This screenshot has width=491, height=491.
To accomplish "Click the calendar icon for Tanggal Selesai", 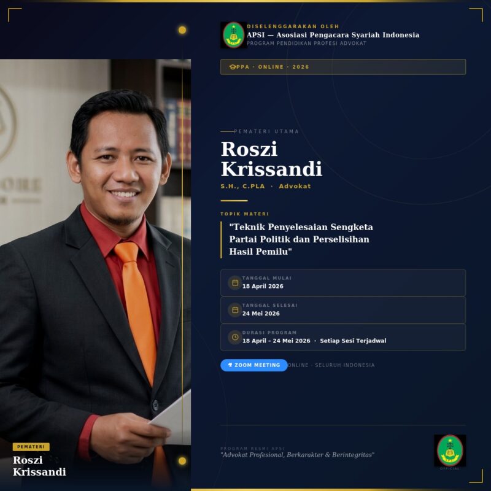I will tap(235, 310).
